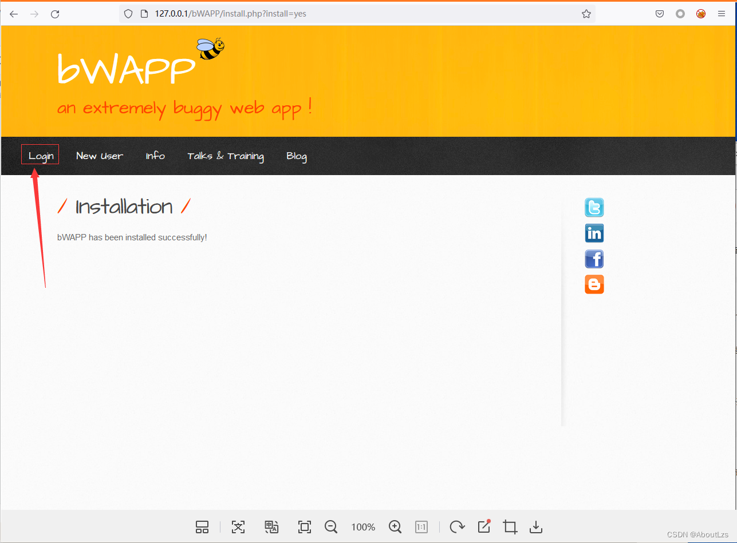Select the crop tool icon
The image size is (737, 543).
point(510,527)
